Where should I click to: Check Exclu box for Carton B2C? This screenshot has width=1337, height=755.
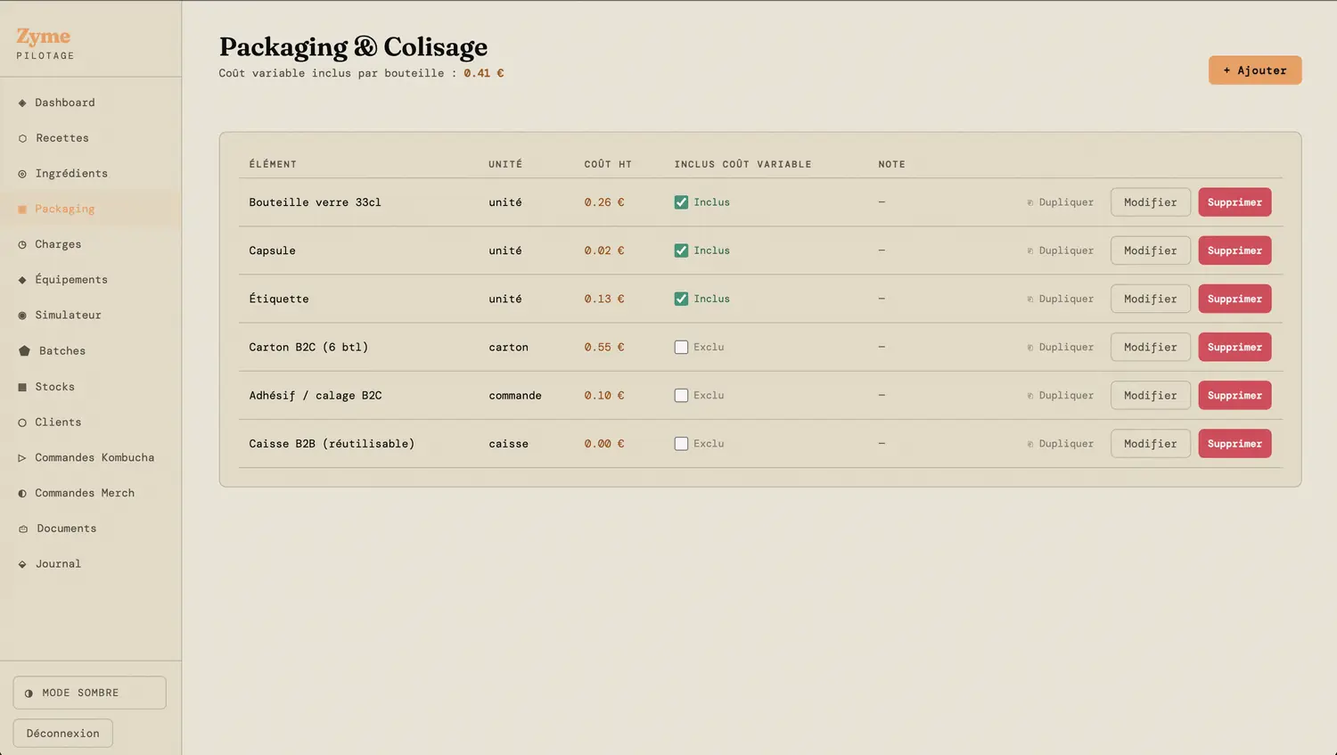click(x=681, y=347)
